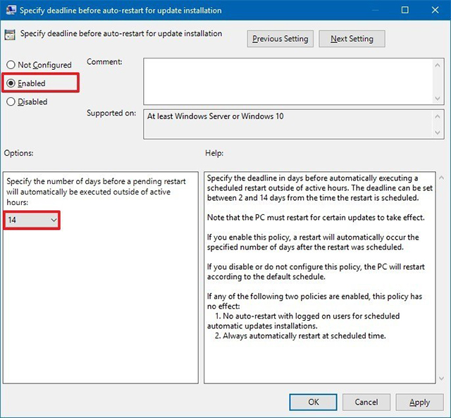
Task: Confirm with the OK button
Action: (x=313, y=402)
